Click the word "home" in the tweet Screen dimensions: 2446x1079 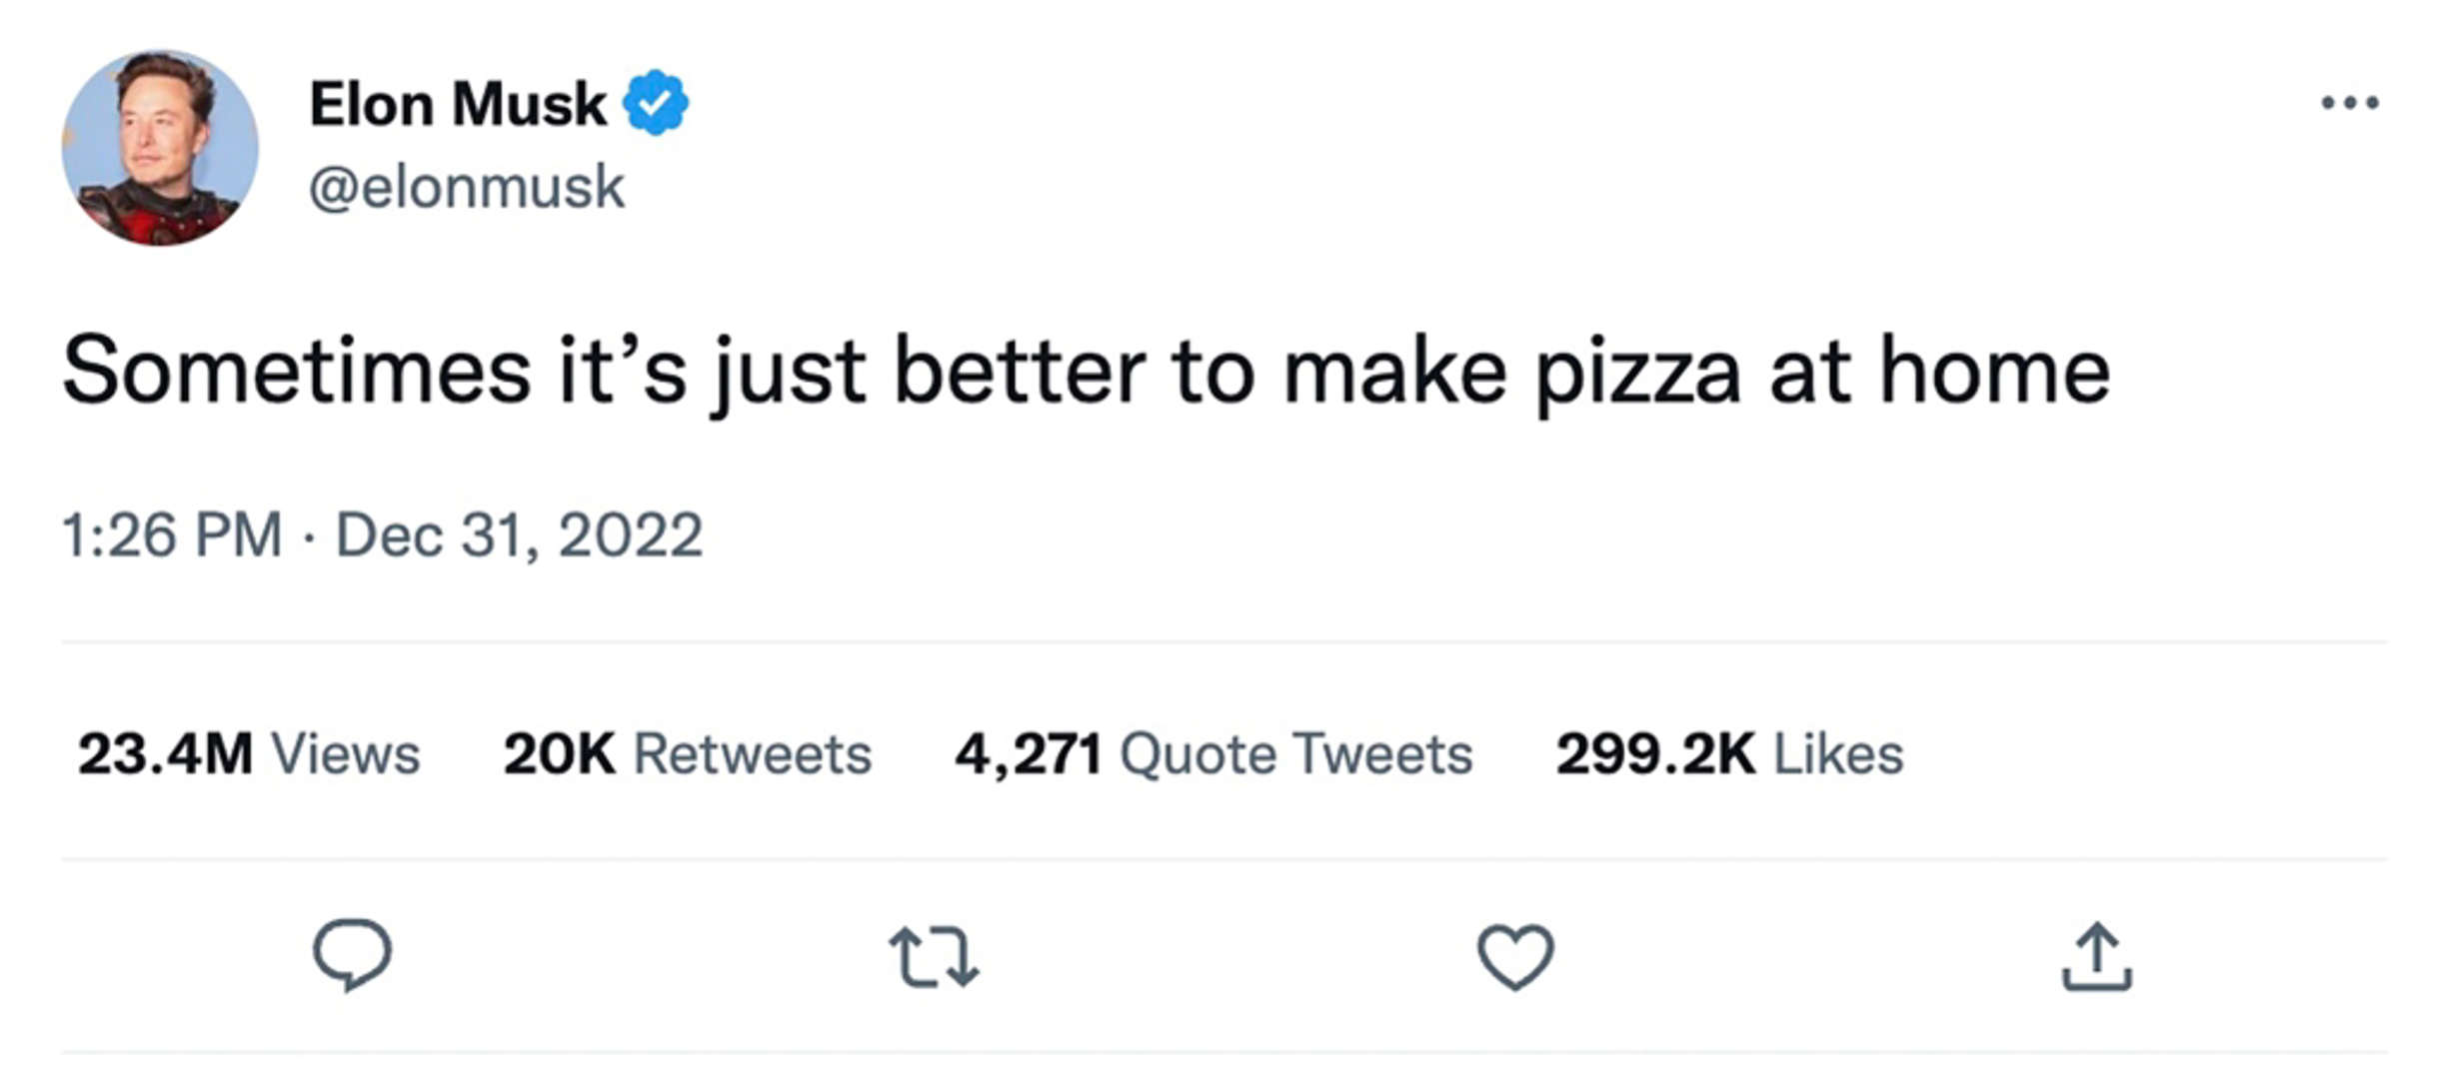[x=1994, y=372]
